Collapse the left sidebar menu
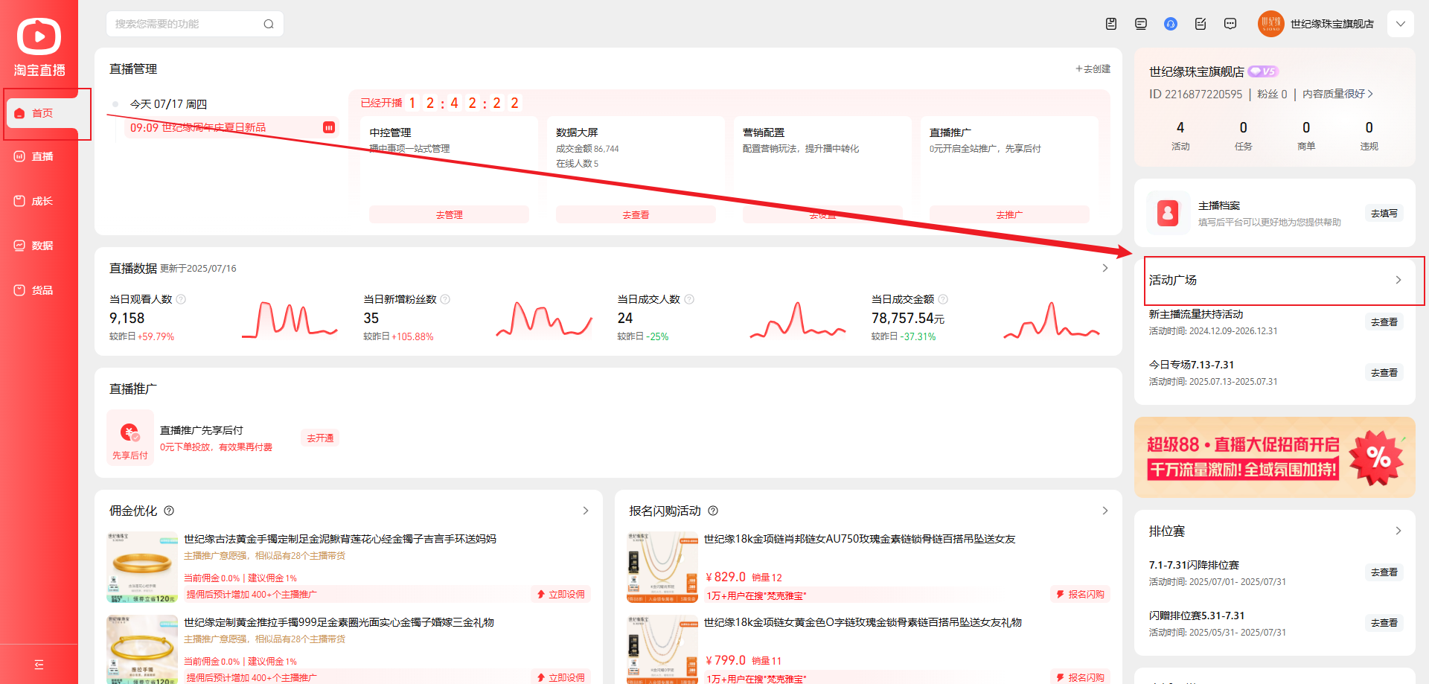Viewport: 1429px width, 684px height. [39, 665]
